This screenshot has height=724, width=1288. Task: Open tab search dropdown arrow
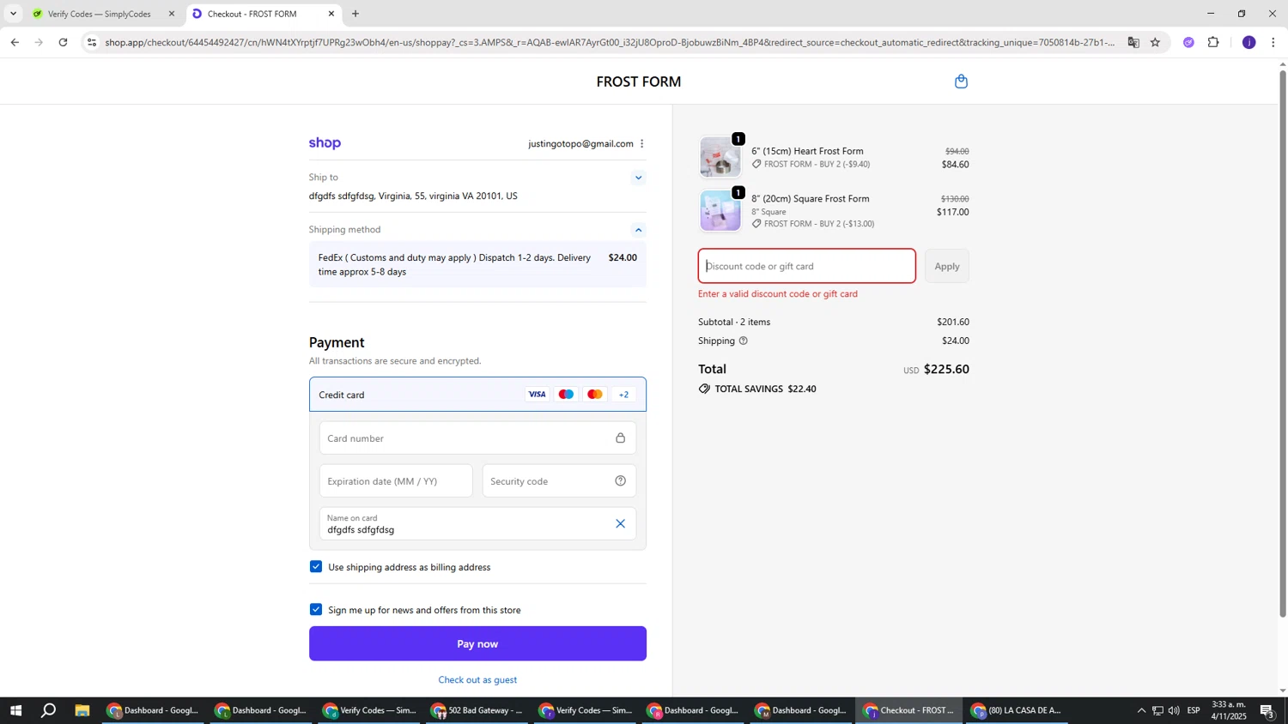click(13, 14)
